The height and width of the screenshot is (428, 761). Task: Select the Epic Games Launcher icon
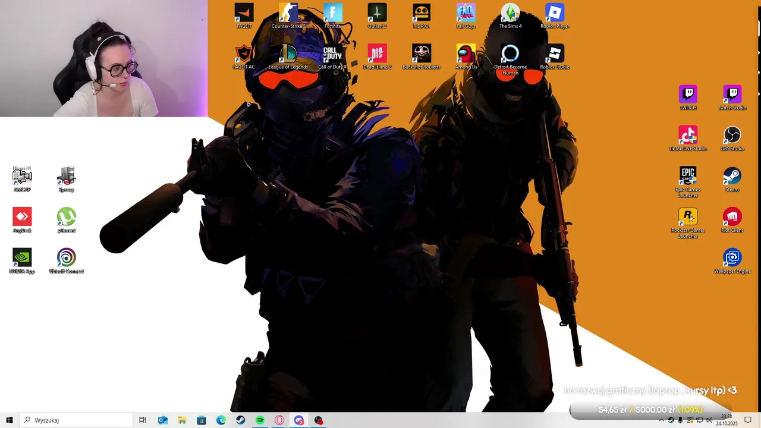tap(688, 182)
